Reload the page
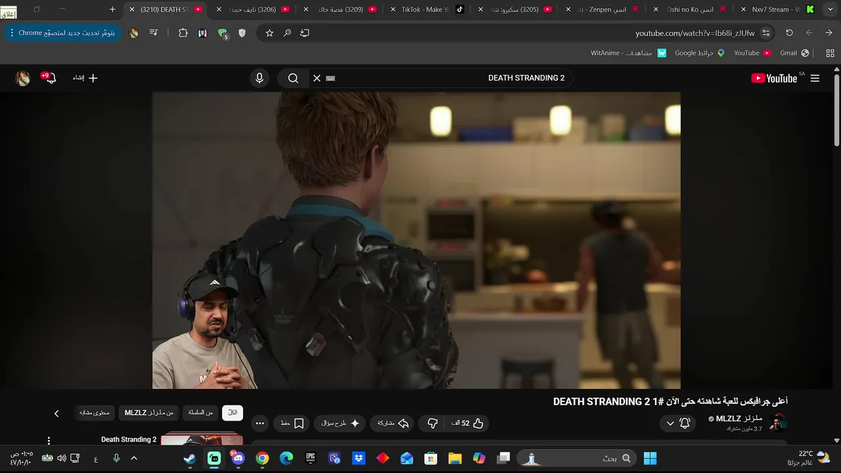Screen dimensions: 841x473 tap(790, 33)
